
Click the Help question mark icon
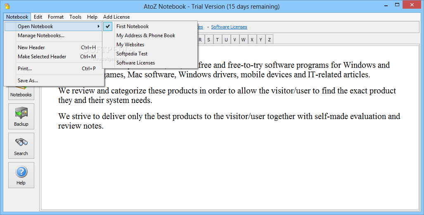pos(21,172)
